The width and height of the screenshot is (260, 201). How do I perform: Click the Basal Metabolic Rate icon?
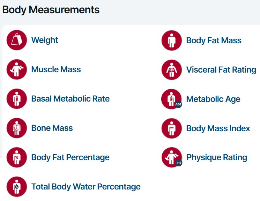[x=16, y=99]
